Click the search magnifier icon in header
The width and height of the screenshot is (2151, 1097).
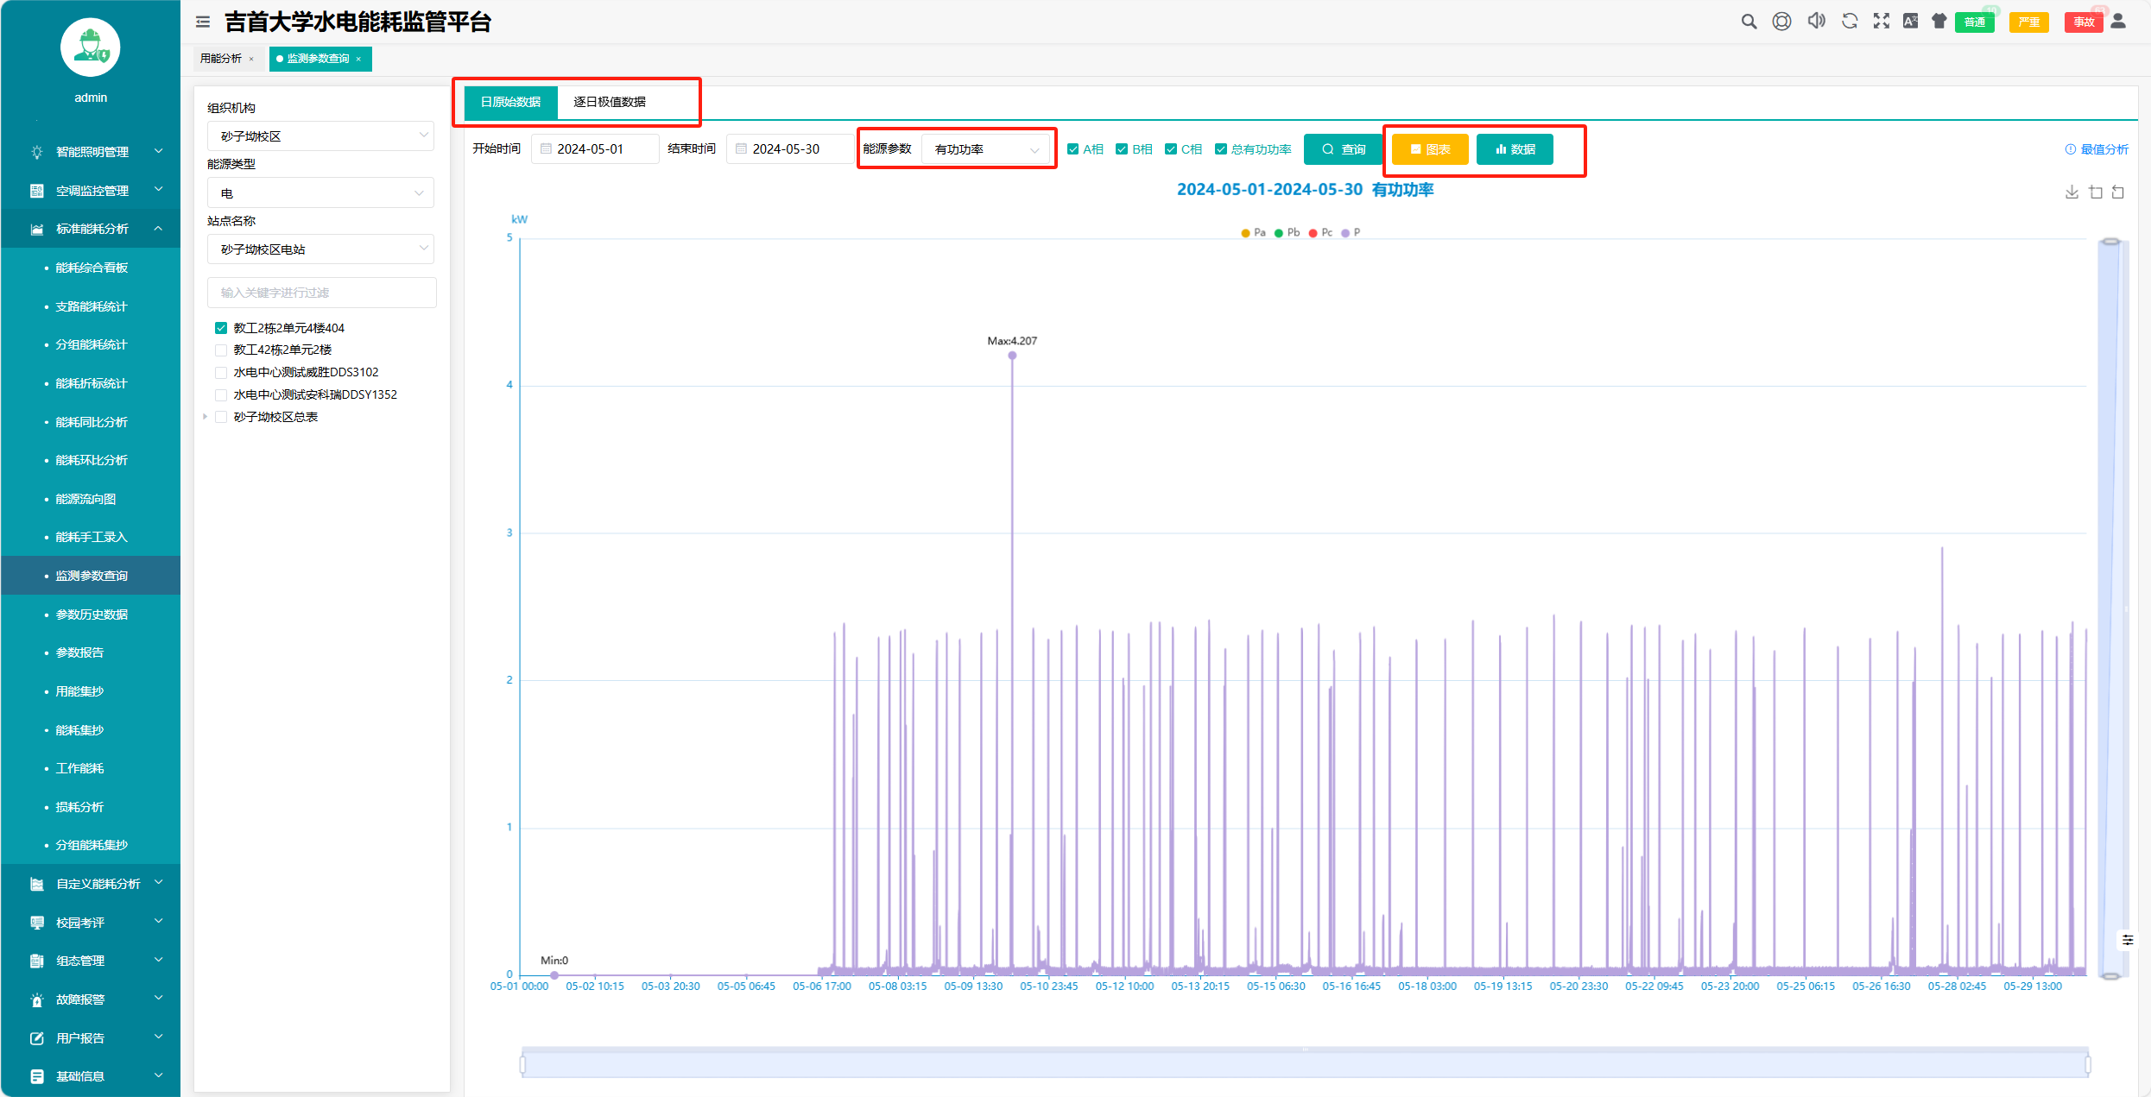pyautogui.click(x=1749, y=22)
